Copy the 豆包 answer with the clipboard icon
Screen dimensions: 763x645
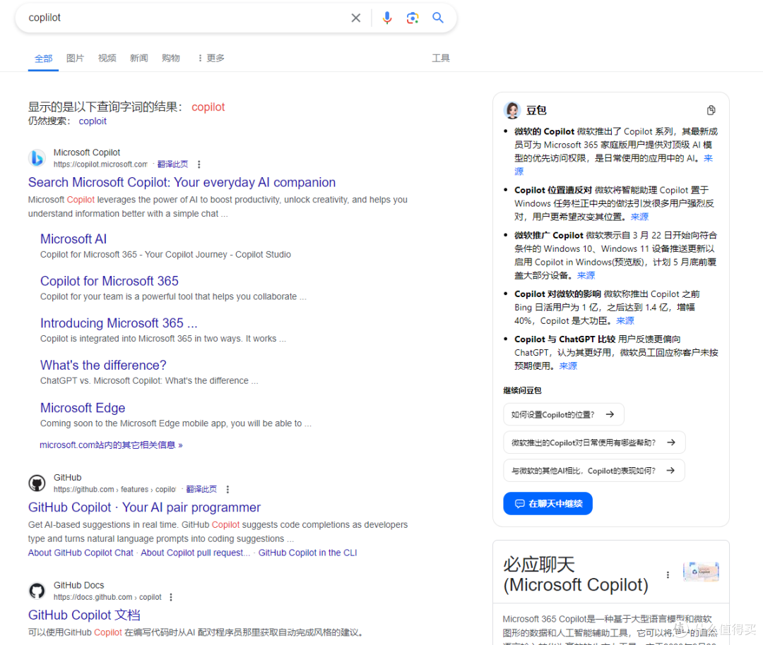[711, 110]
